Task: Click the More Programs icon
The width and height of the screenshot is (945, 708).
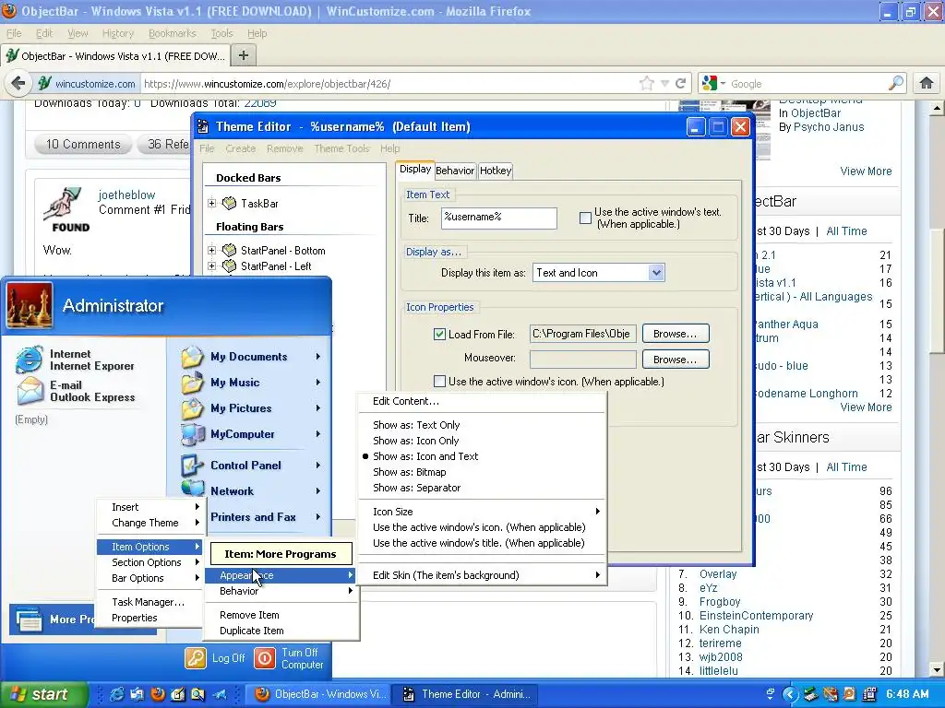Action: pos(29,619)
